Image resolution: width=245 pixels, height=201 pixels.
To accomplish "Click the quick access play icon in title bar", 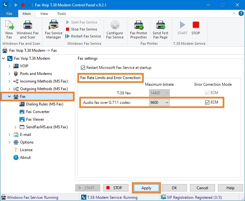I will [x=16, y=5].
